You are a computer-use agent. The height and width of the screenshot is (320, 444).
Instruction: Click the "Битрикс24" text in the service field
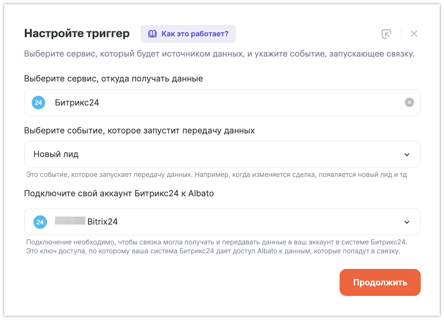77,103
